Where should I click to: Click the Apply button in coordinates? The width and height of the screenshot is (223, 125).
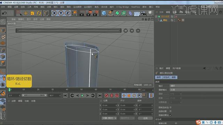[145, 118]
